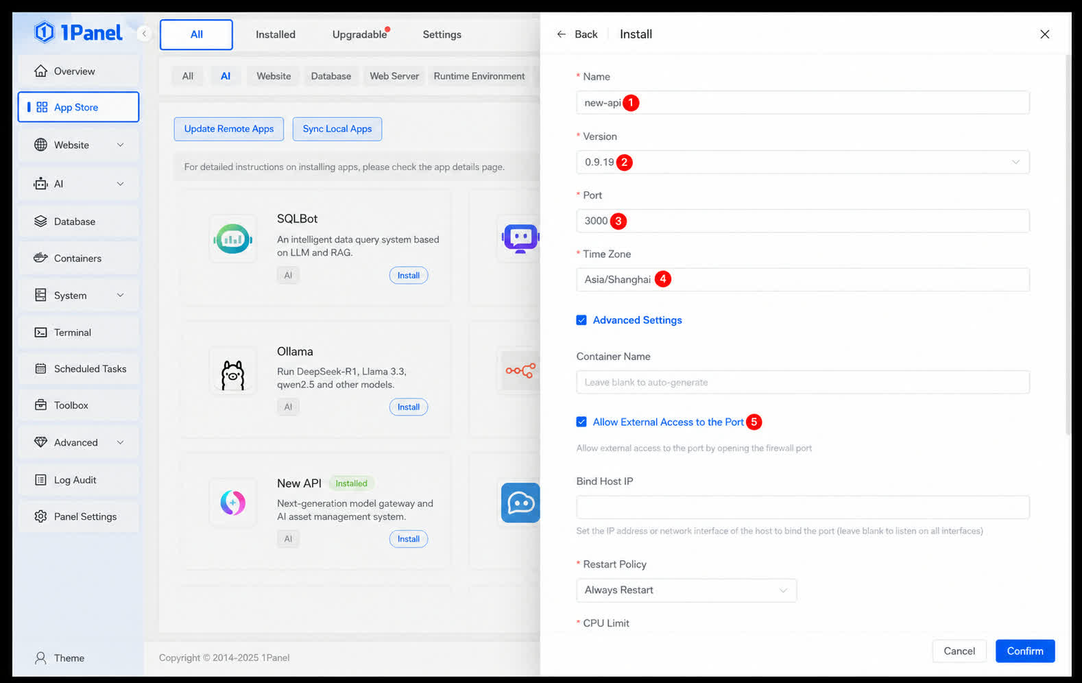This screenshot has width=1082, height=683.
Task: Select the Web Server category filter
Action: coord(394,76)
